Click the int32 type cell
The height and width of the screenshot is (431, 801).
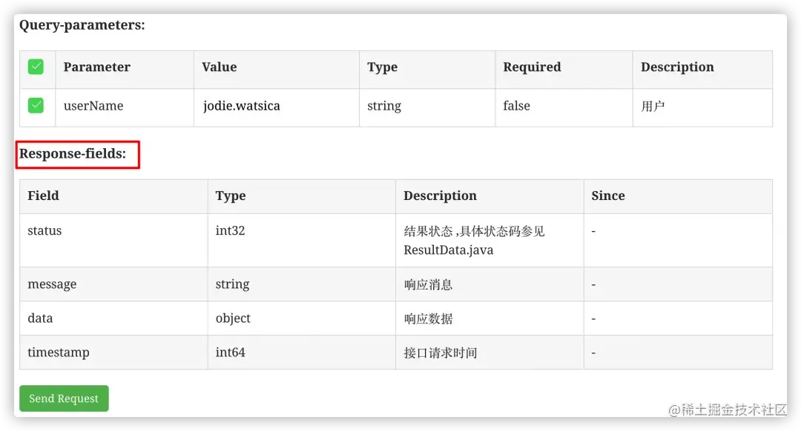pyautogui.click(x=301, y=240)
